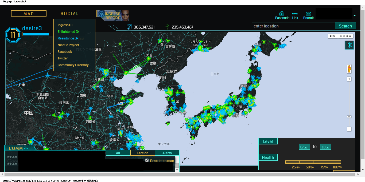
Task: Pick up the Street View pegman
Action: [349, 69]
